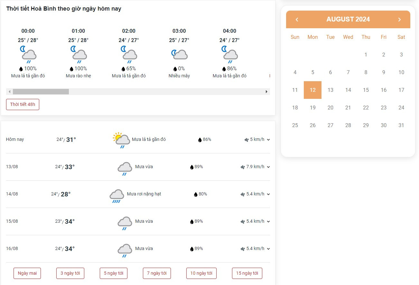Click the 7.9 km/h wind speed value

(255, 167)
